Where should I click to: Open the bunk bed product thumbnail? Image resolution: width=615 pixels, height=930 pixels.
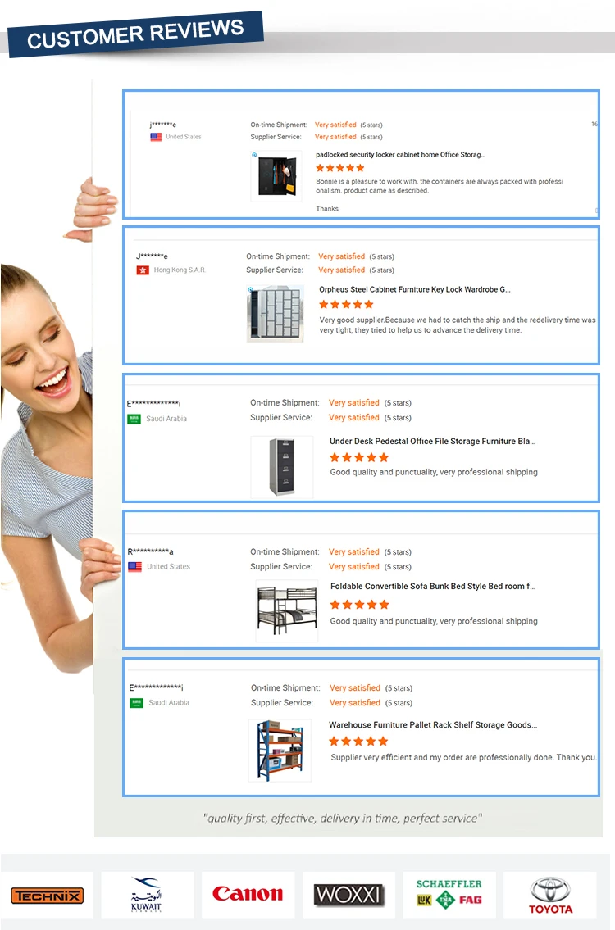(287, 611)
